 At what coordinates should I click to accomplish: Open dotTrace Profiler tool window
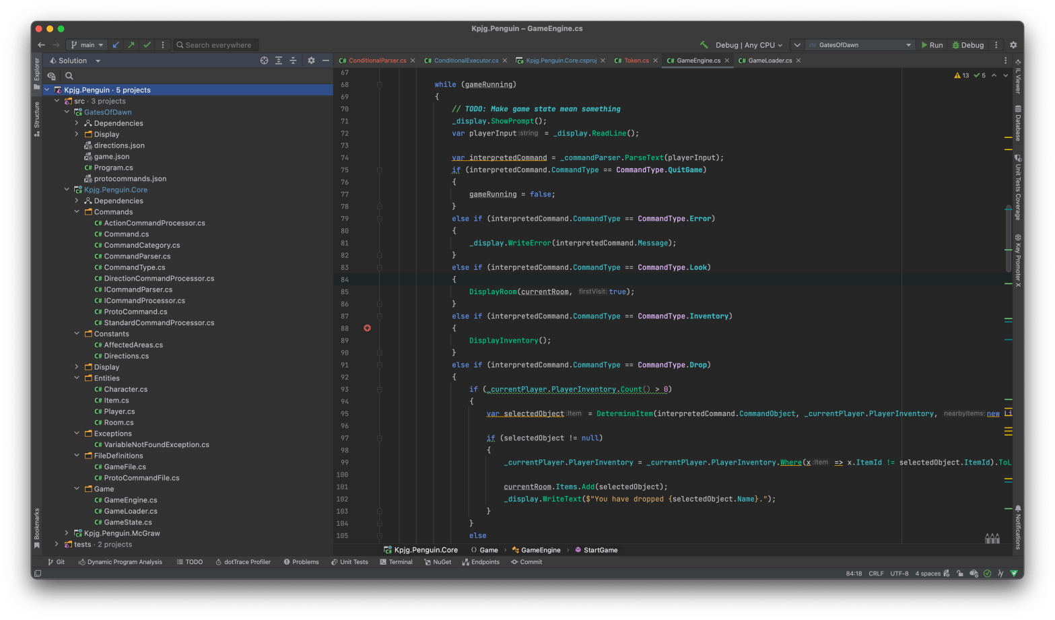tap(242, 562)
